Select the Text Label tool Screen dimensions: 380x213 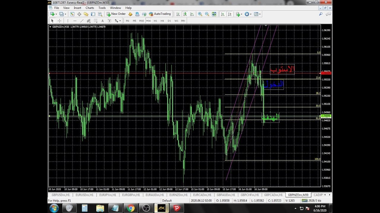tap(109, 21)
